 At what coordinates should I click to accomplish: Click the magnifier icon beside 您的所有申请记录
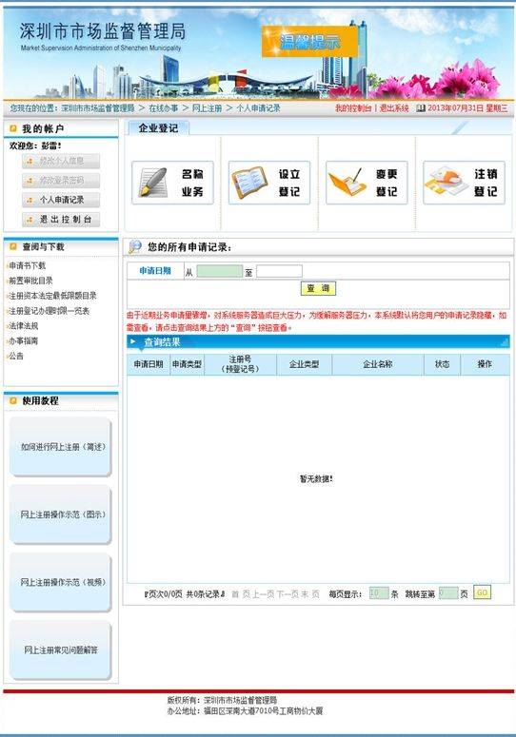click(135, 246)
